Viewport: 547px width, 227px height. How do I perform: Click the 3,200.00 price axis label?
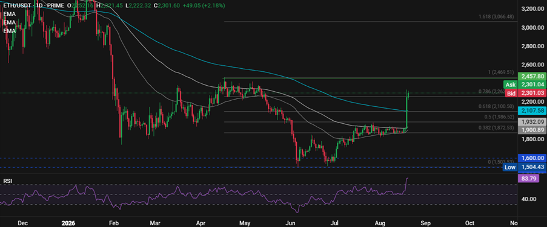pos(532,8)
